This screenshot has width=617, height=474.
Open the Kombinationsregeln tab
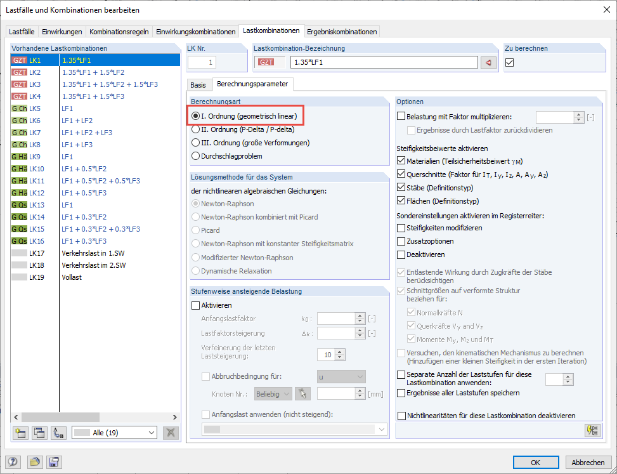(x=119, y=32)
